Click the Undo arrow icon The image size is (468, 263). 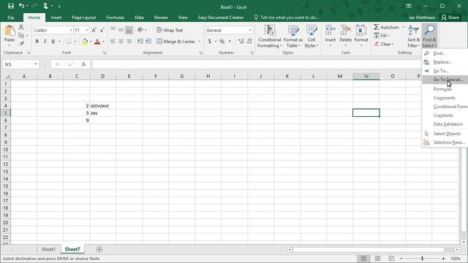pyautogui.click(x=21, y=6)
